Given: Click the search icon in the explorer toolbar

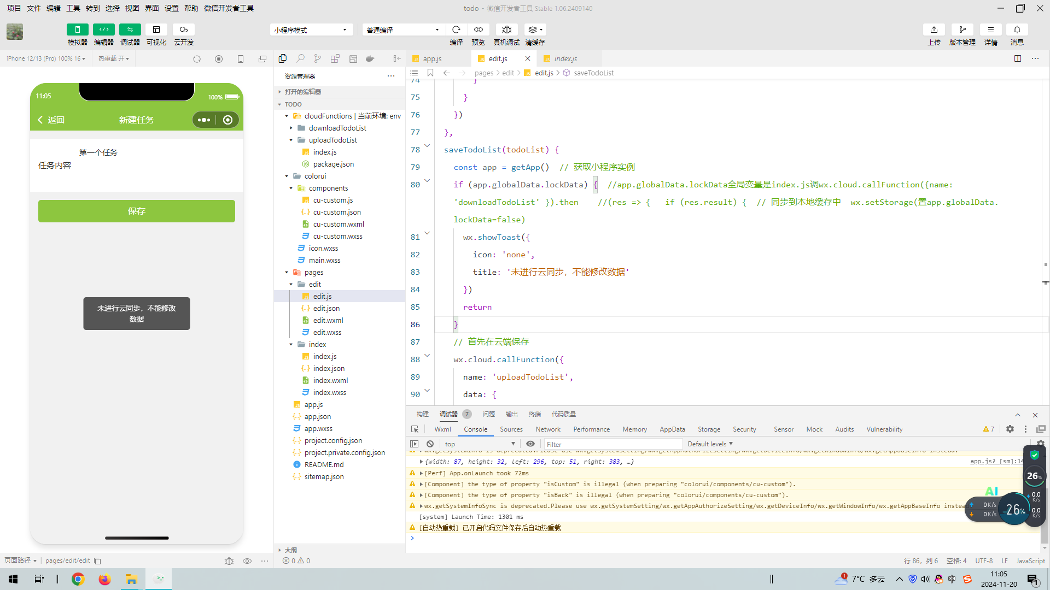Looking at the screenshot, I should click(300, 58).
